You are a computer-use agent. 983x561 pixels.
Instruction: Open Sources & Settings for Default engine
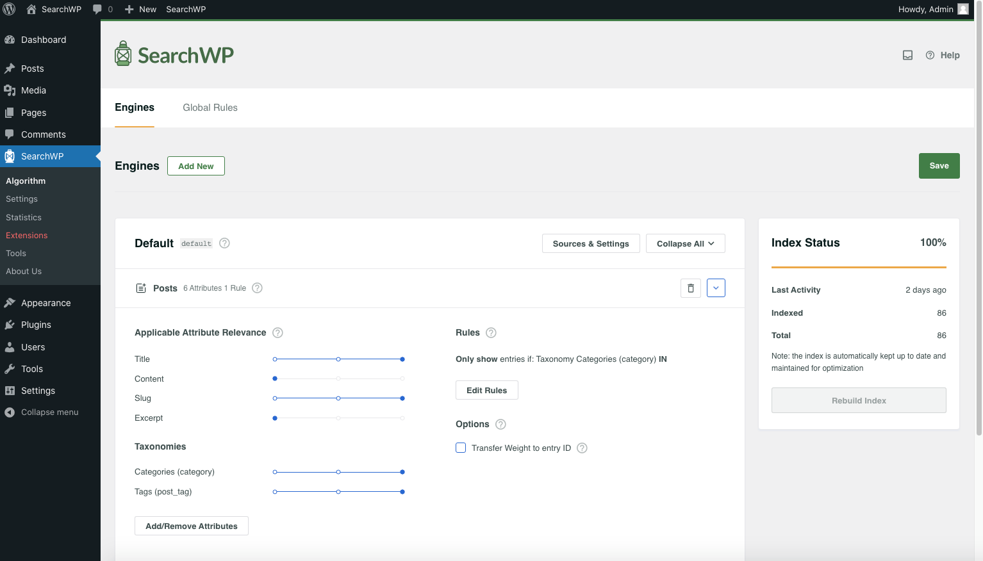(590, 243)
